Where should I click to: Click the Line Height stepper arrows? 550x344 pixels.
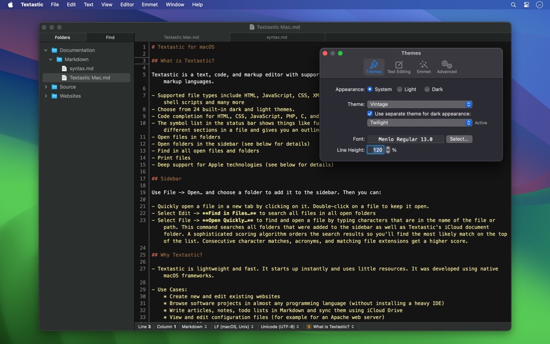pyautogui.click(x=388, y=150)
